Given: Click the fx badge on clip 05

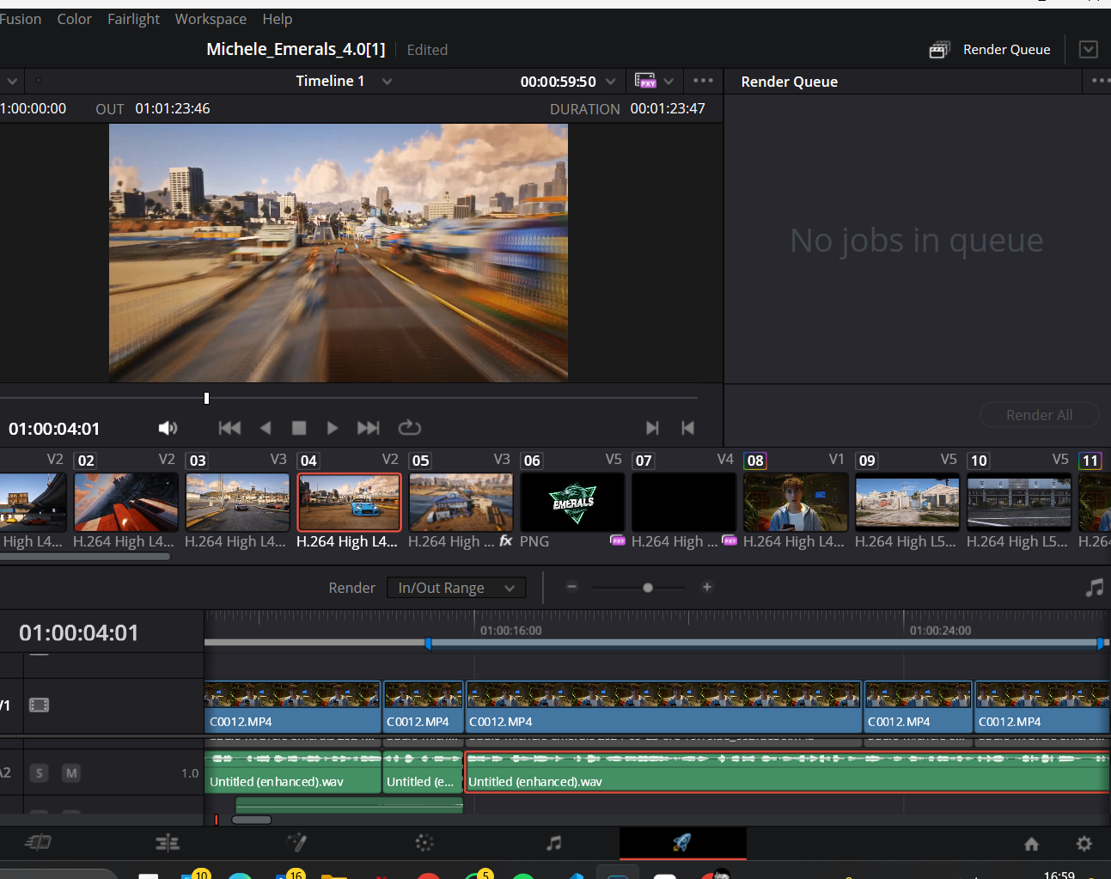Looking at the screenshot, I should [505, 540].
